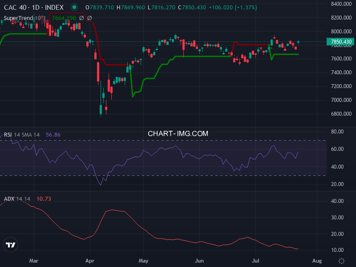
Task: Click the TradingView logo icon
Action: point(10,245)
